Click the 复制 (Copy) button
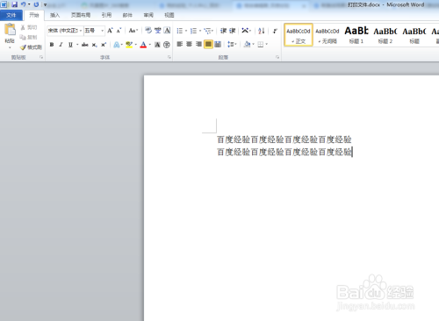The image size is (439, 321). (x=29, y=37)
